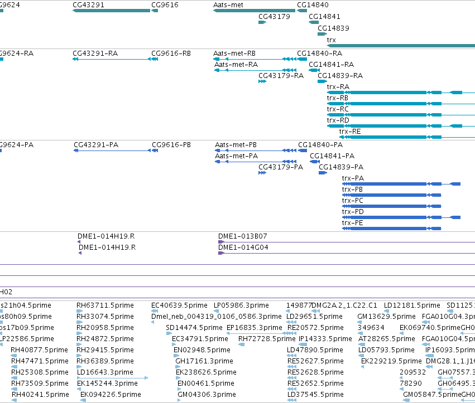The width and height of the screenshot is (475, 403).
Task: Select the CG43291-RA transcript label
Action: 95,54
